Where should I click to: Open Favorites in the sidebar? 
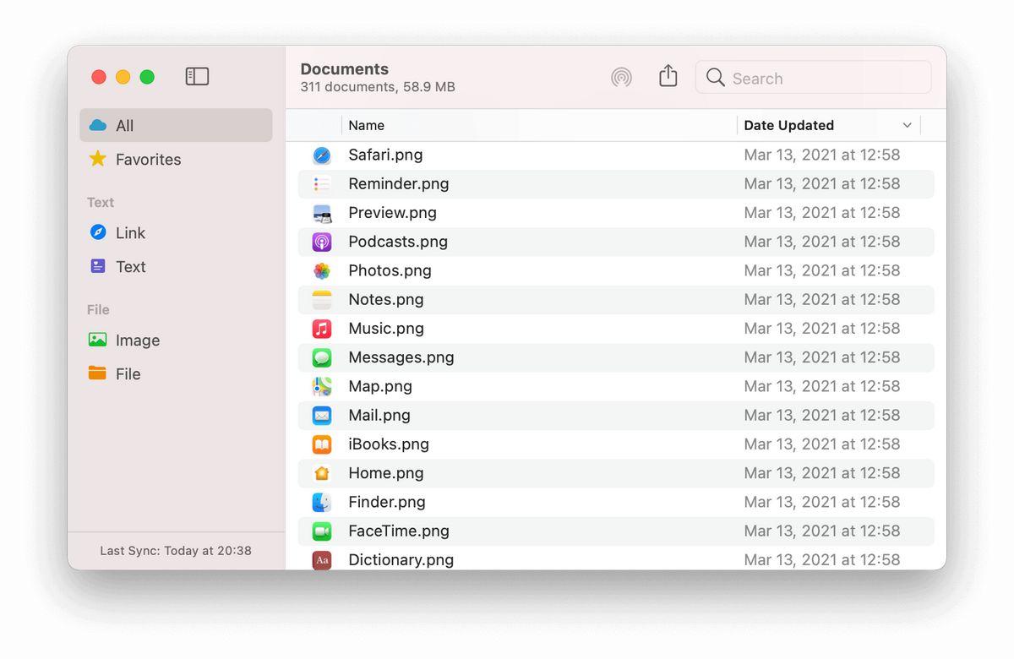click(x=148, y=160)
